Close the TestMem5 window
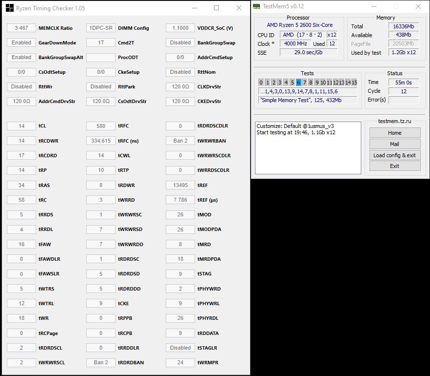Viewport: 430px width, 376px height. (x=418, y=6)
